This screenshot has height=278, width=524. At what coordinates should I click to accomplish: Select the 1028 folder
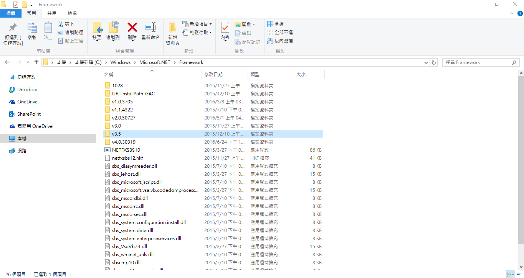213,86
